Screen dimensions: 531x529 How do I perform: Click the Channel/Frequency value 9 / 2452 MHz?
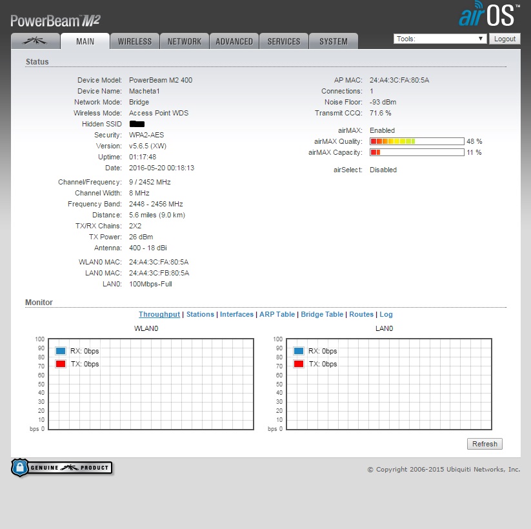coord(150,182)
